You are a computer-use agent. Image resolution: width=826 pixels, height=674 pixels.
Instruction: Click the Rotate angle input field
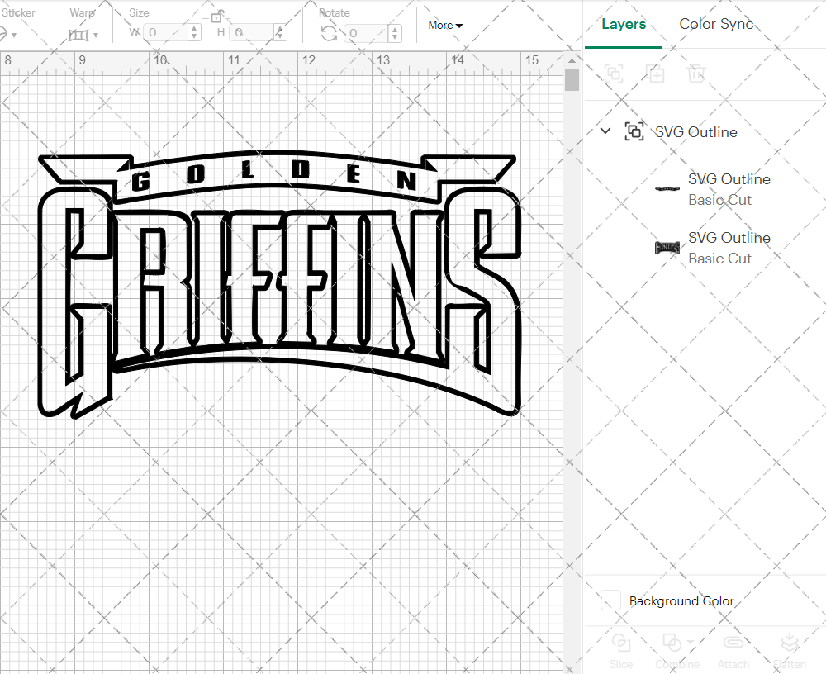[x=366, y=33]
